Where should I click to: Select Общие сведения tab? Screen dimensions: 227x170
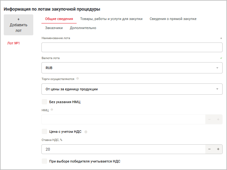pos(59,19)
